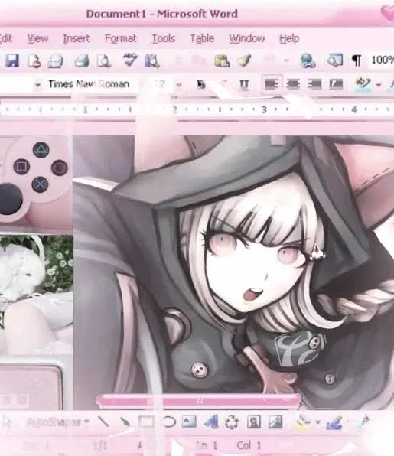Click "Col 1" in status bar
394x456 pixels.
pos(249,445)
